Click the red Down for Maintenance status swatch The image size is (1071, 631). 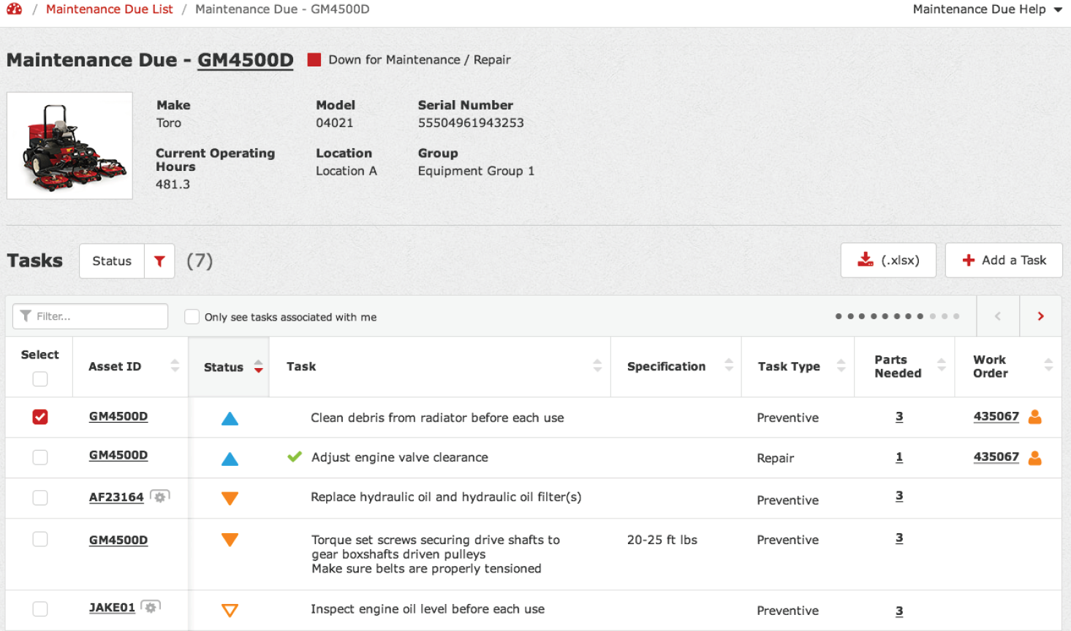click(314, 60)
